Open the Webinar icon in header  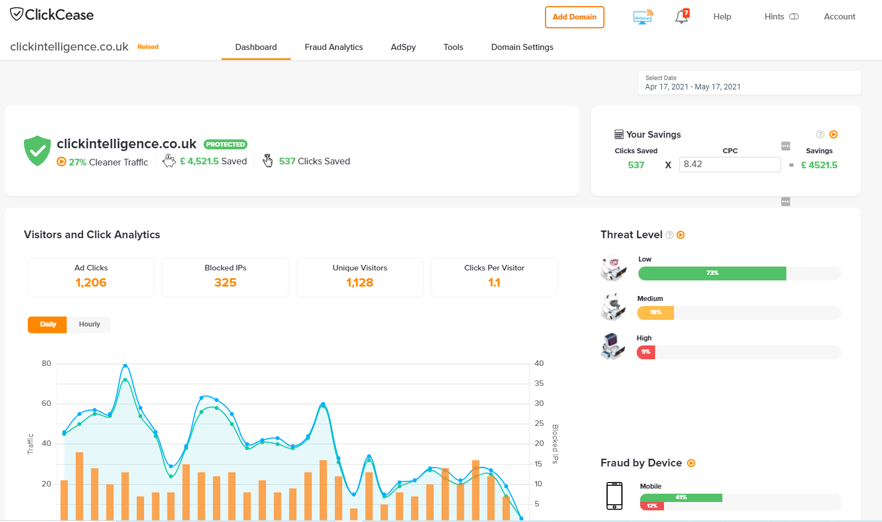(x=643, y=17)
